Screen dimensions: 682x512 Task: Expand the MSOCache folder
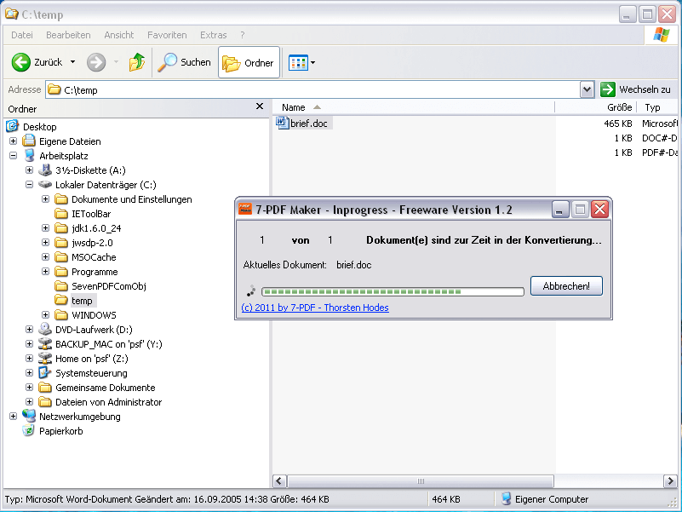coord(45,257)
